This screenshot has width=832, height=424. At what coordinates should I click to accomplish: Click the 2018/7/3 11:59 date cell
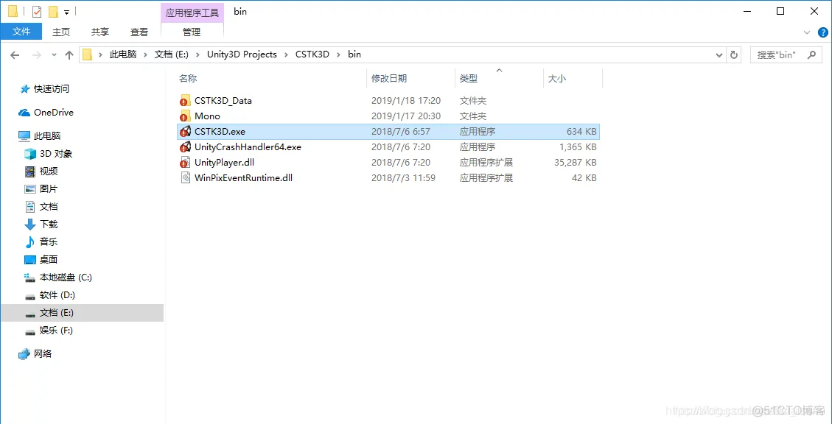tap(403, 177)
